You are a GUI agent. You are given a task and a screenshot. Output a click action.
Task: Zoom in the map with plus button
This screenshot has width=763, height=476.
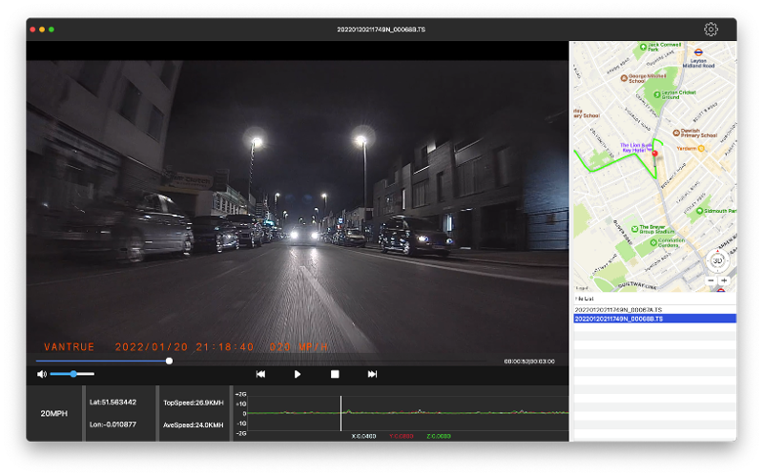click(x=724, y=280)
